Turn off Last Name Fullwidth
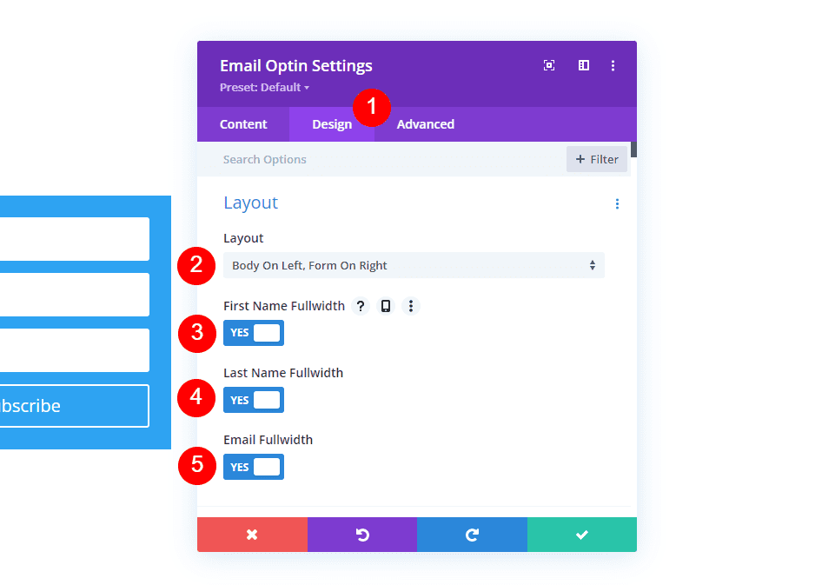 253,400
